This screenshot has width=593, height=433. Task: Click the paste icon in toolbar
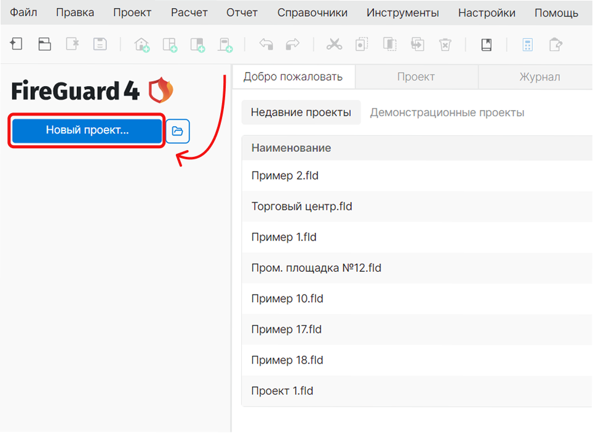[x=389, y=44]
